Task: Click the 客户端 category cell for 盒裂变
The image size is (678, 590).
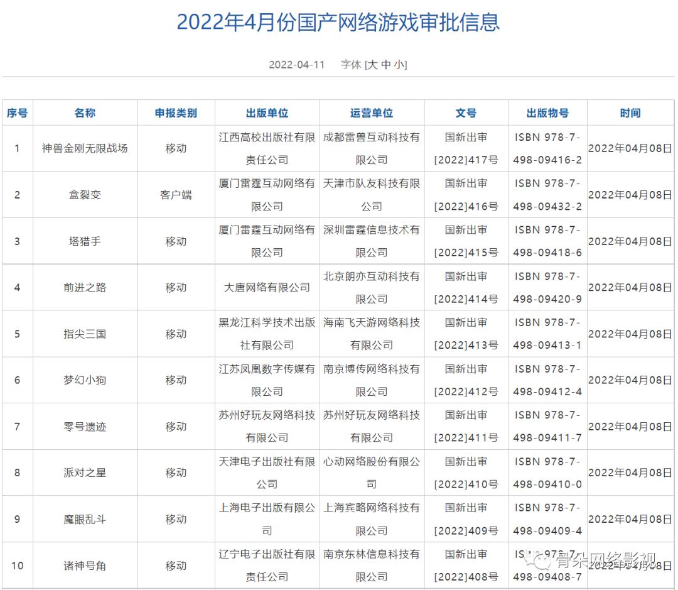Action: point(176,194)
